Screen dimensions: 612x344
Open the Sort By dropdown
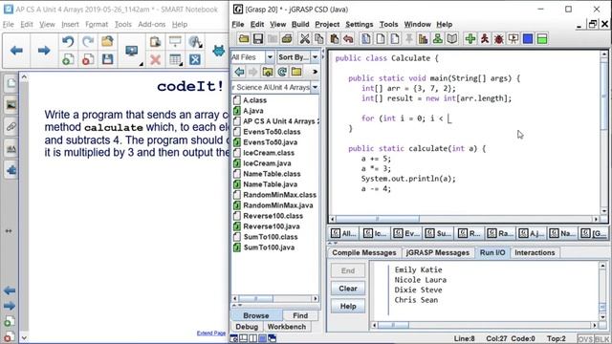point(315,57)
